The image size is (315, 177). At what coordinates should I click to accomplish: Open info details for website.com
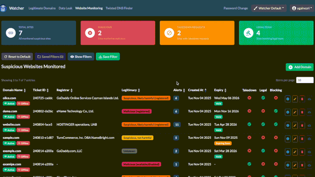click(x=288, y=125)
